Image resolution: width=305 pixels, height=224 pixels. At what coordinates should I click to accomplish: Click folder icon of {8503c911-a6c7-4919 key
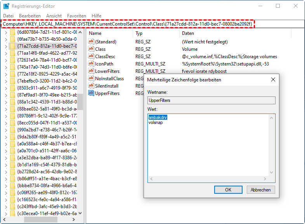pos(12,88)
